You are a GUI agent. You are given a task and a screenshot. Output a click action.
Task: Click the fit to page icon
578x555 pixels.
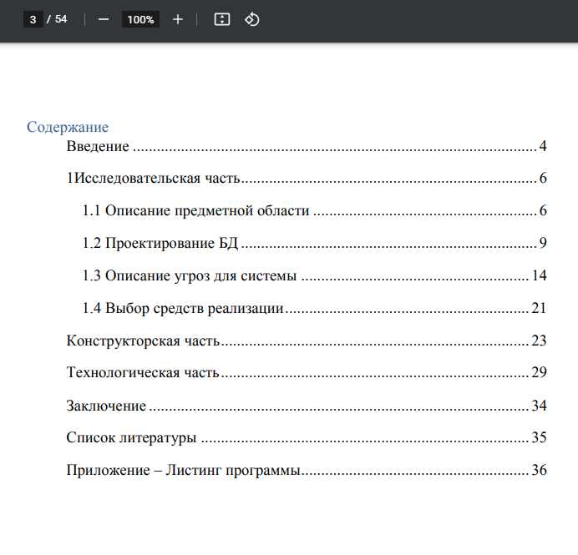(x=222, y=19)
